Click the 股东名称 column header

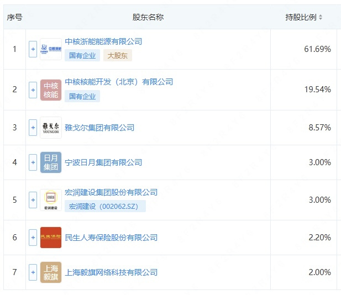point(148,17)
